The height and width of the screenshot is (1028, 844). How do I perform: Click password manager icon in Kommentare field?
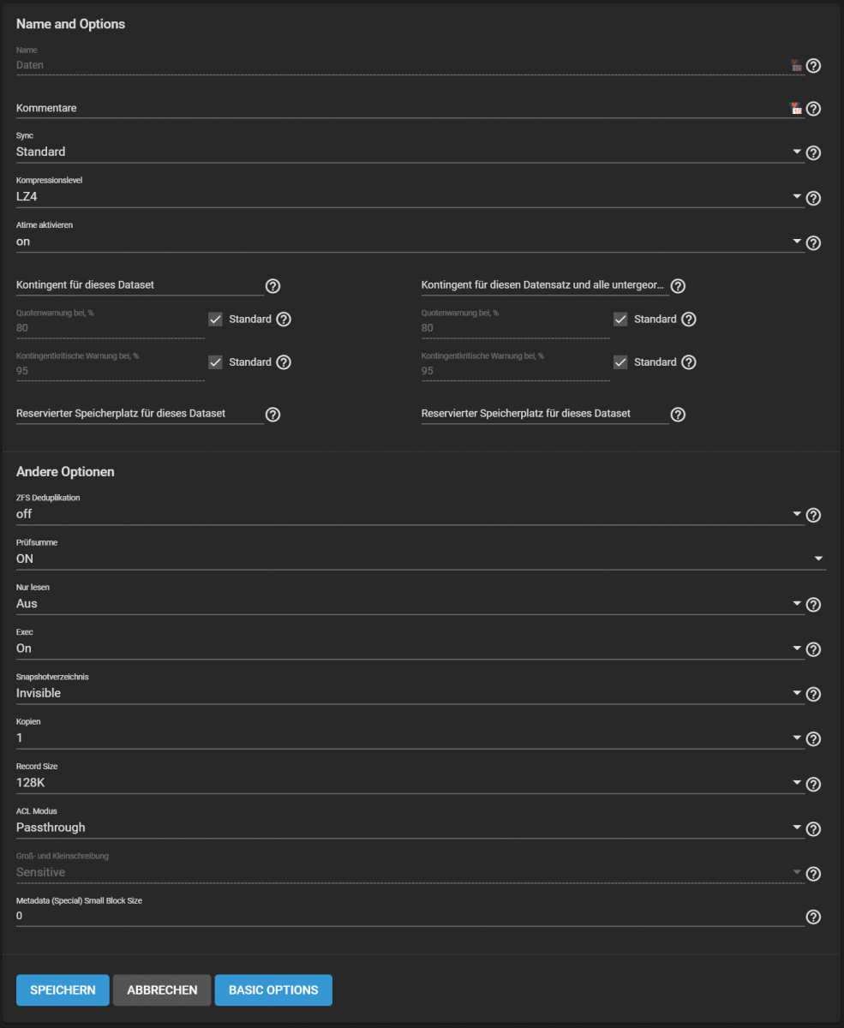[x=795, y=108]
